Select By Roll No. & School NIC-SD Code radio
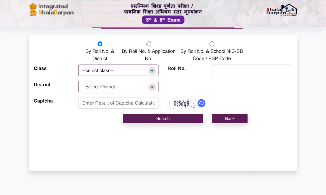The height and width of the screenshot is (195, 326). click(212, 44)
